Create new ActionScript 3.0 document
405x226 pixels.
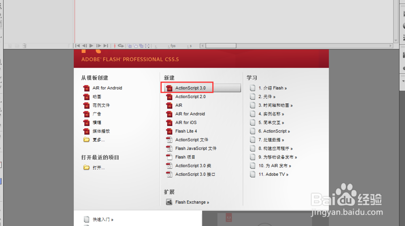point(190,88)
